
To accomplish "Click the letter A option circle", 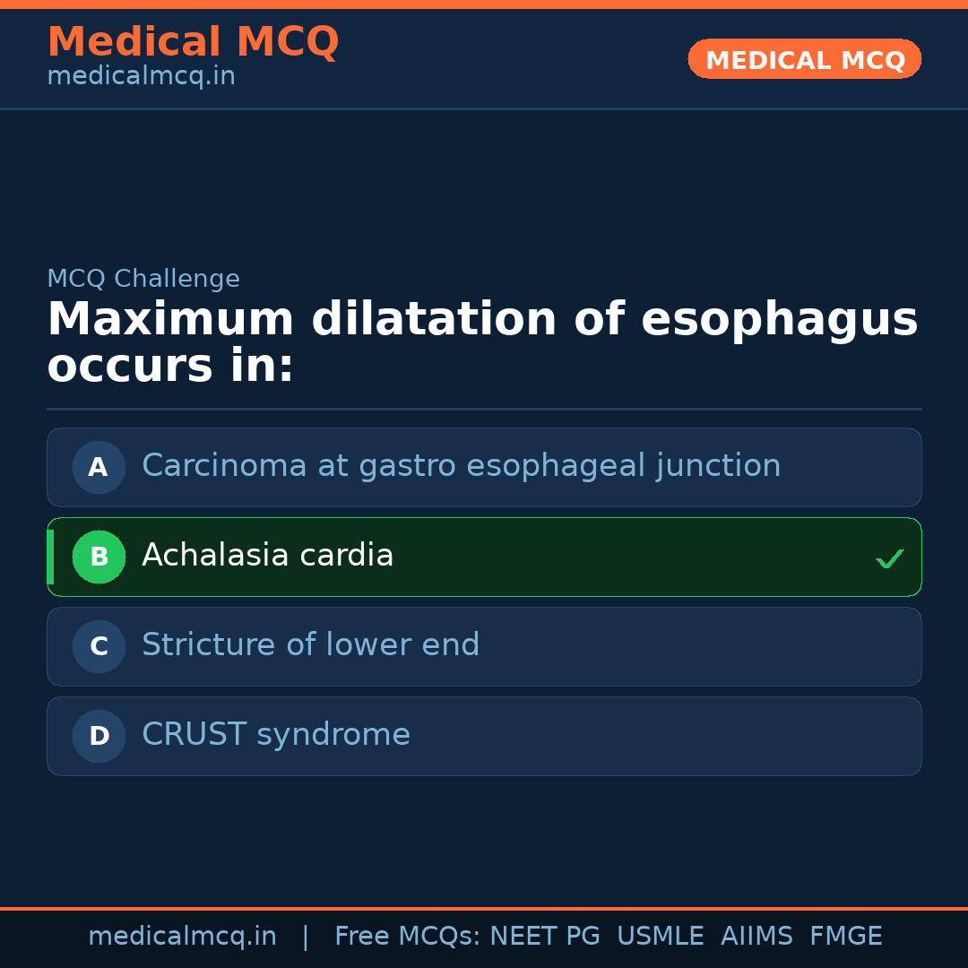I will pyautogui.click(x=99, y=467).
